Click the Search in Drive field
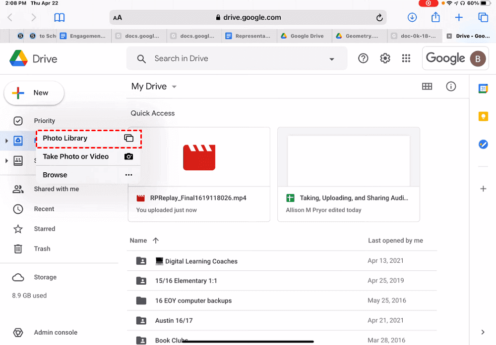Image resolution: width=496 pixels, height=345 pixels. [x=233, y=59]
